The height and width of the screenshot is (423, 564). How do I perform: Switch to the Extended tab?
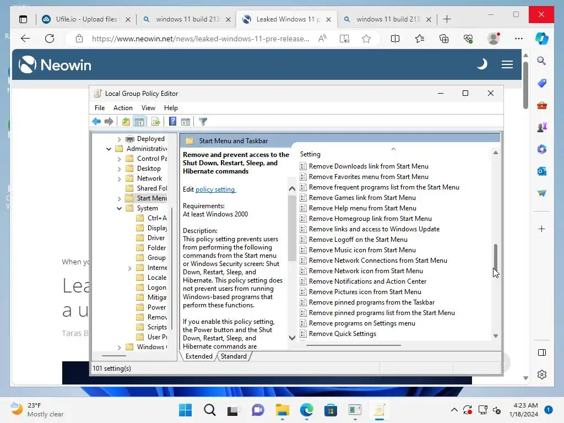click(x=198, y=356)
